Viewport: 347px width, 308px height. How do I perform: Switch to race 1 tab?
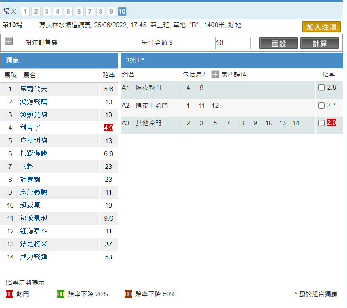click(25, 12)
